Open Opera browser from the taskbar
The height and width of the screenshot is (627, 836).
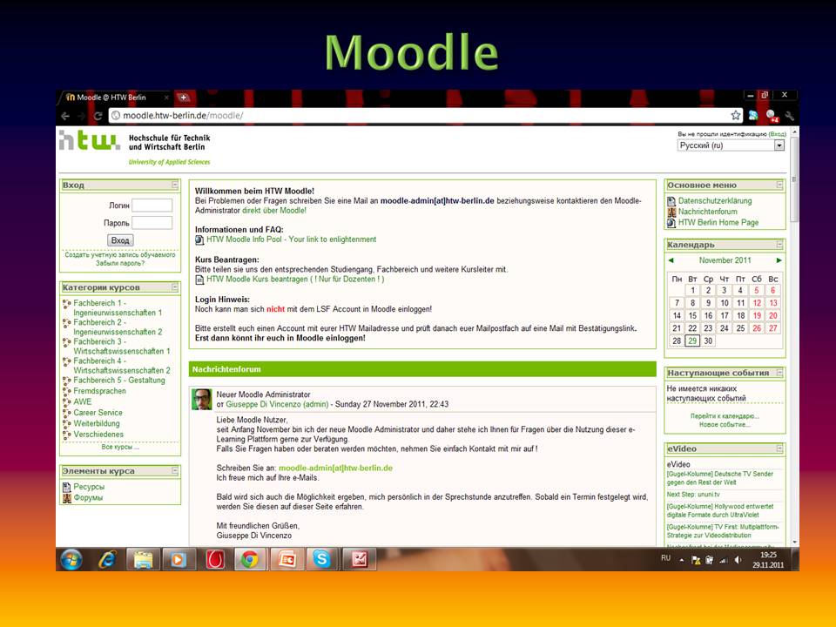coord(215,559)
